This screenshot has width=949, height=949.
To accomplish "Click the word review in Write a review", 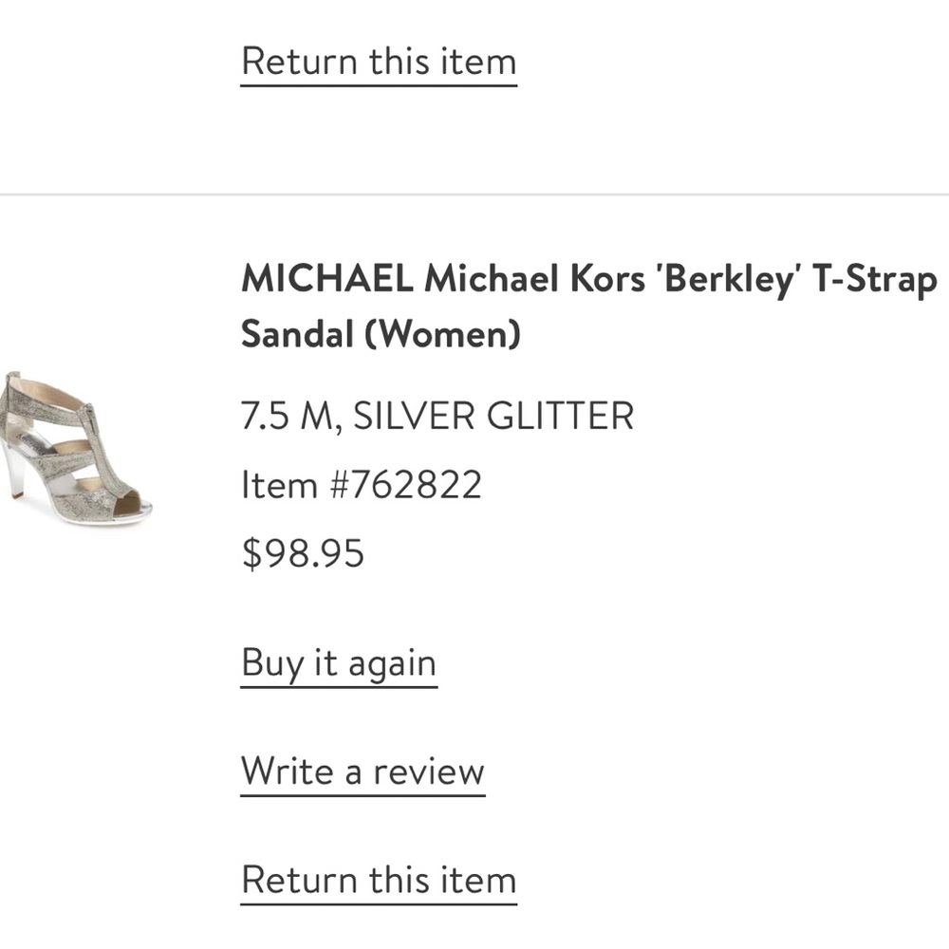I will tap(428, 771).
